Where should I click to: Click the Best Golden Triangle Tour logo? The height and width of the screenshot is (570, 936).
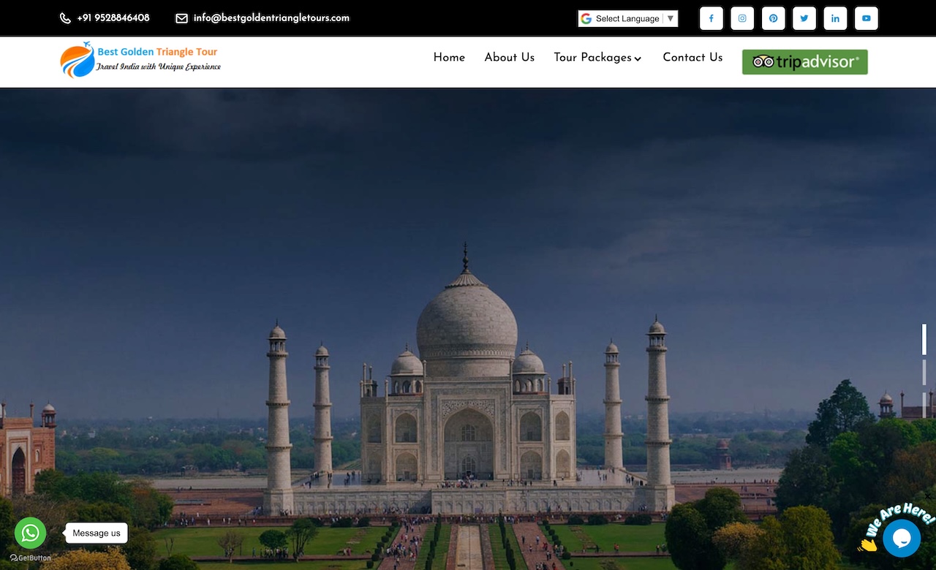point(140,59)
